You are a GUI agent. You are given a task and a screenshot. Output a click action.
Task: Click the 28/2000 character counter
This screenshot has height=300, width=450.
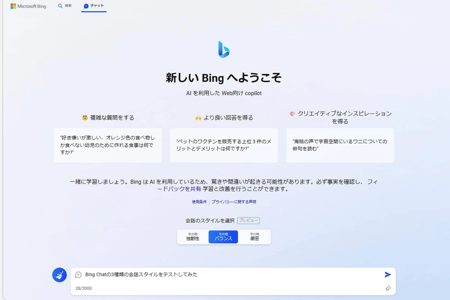[x=84, y=288]
